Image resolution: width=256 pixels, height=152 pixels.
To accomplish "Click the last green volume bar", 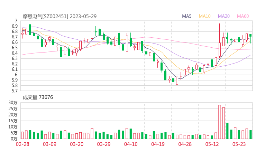I will [250, 134].
